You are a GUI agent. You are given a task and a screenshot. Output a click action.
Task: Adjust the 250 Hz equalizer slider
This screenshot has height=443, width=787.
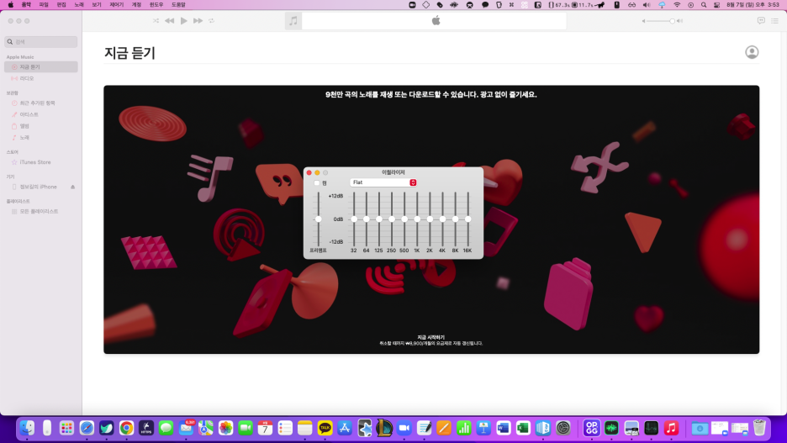(x=392, y=219)
